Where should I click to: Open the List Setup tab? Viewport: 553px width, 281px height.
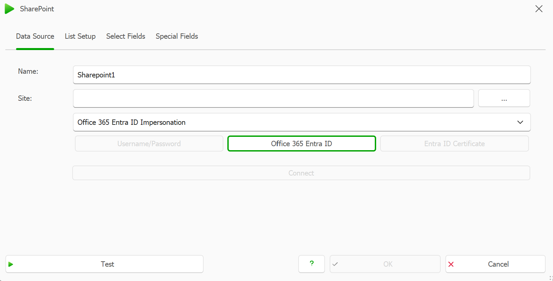(x=80, y=36)
